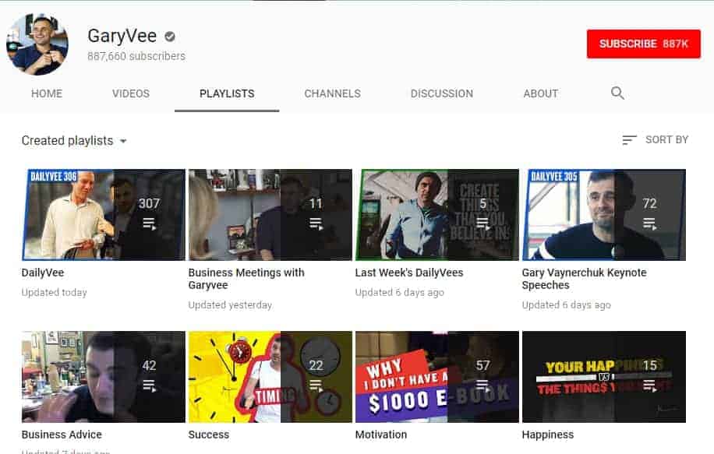Click playlist queue icon on DailyVee thumbnail
The width and height of the screenshot is (714, 454).
[x=150, y=223]
